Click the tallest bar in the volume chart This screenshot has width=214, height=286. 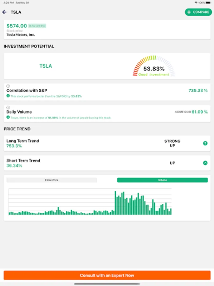(115, 203)
